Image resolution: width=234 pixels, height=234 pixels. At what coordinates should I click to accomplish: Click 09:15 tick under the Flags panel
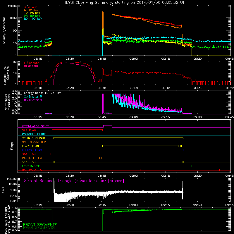166,176
